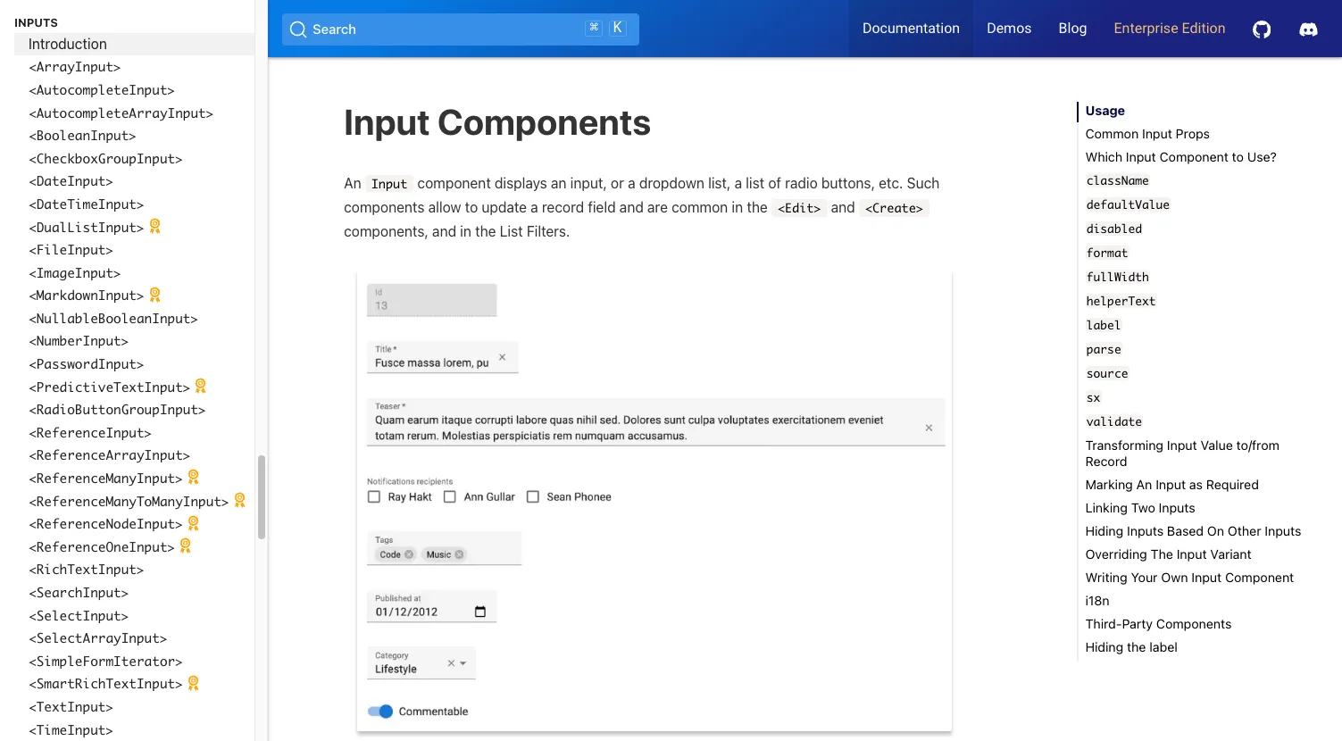Screen dimensions: 1342x741
Task: Remove the Music tag chip
Action: click(x=459, y=554)
